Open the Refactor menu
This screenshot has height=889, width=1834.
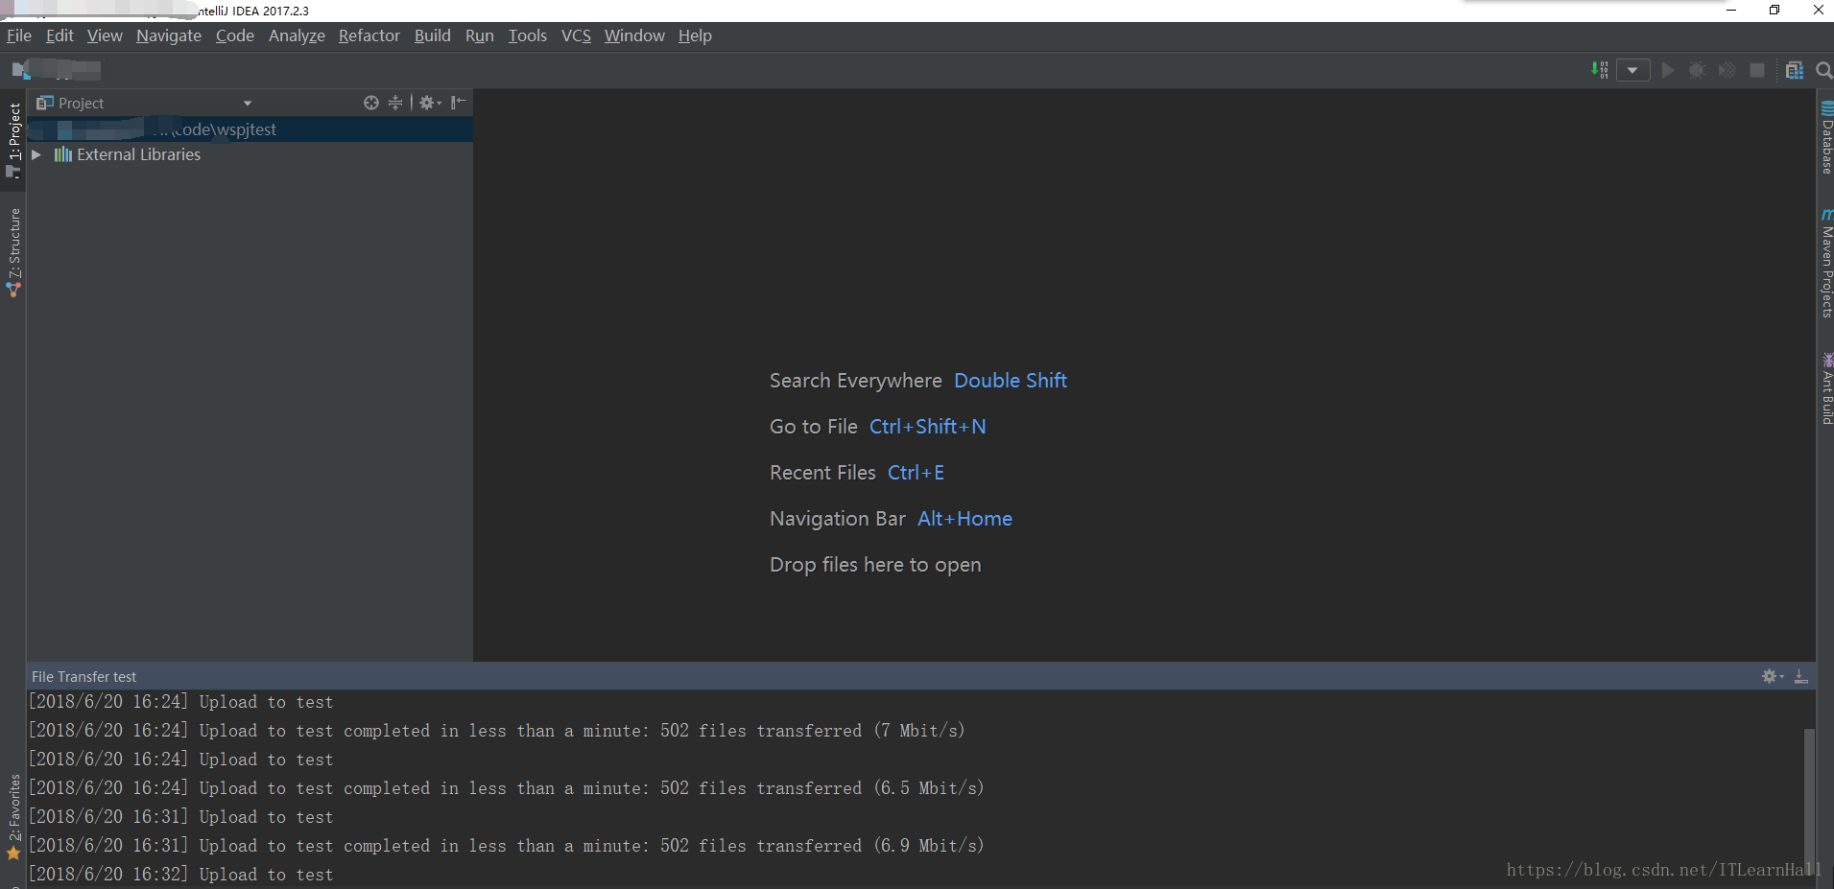tap(369, 35)
